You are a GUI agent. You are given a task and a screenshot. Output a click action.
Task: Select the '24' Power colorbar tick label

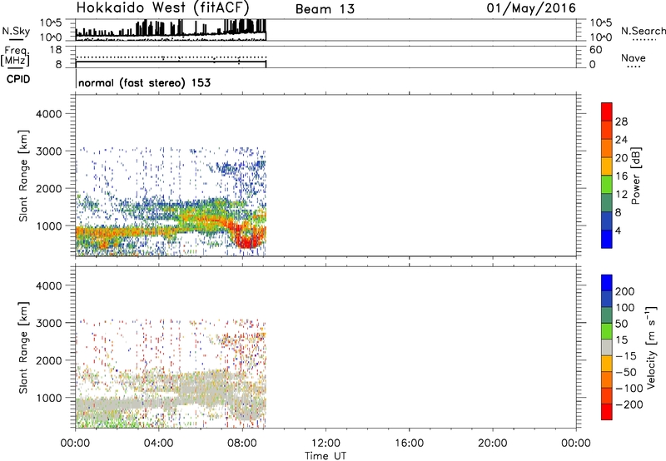tap(621, 140)
